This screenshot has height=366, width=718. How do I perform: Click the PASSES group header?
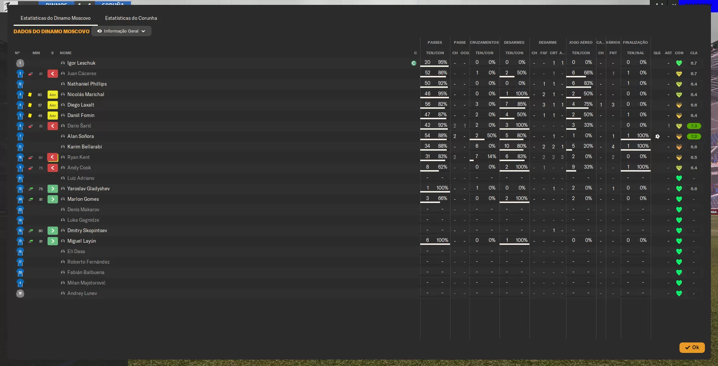[x=435, y=43]
